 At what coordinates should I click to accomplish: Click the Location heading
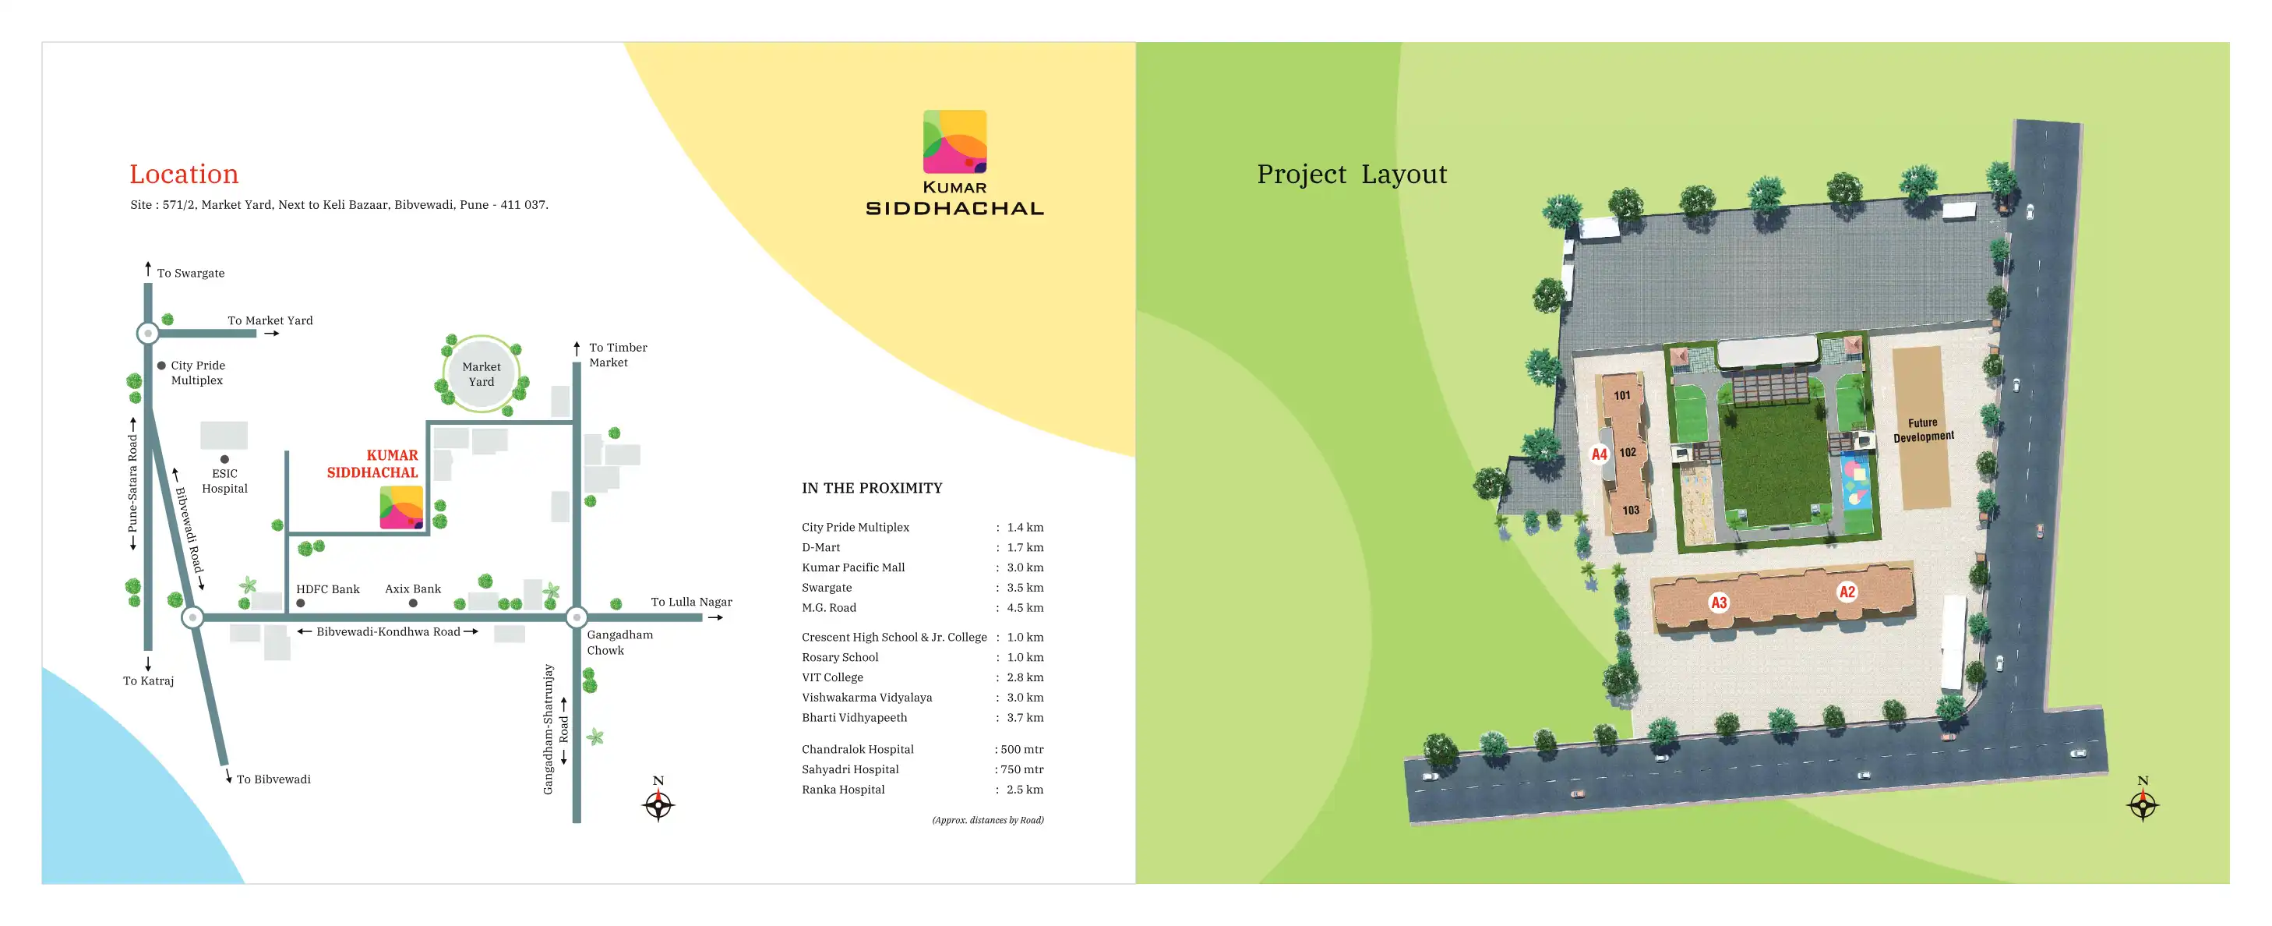click(x=185, y=174)
